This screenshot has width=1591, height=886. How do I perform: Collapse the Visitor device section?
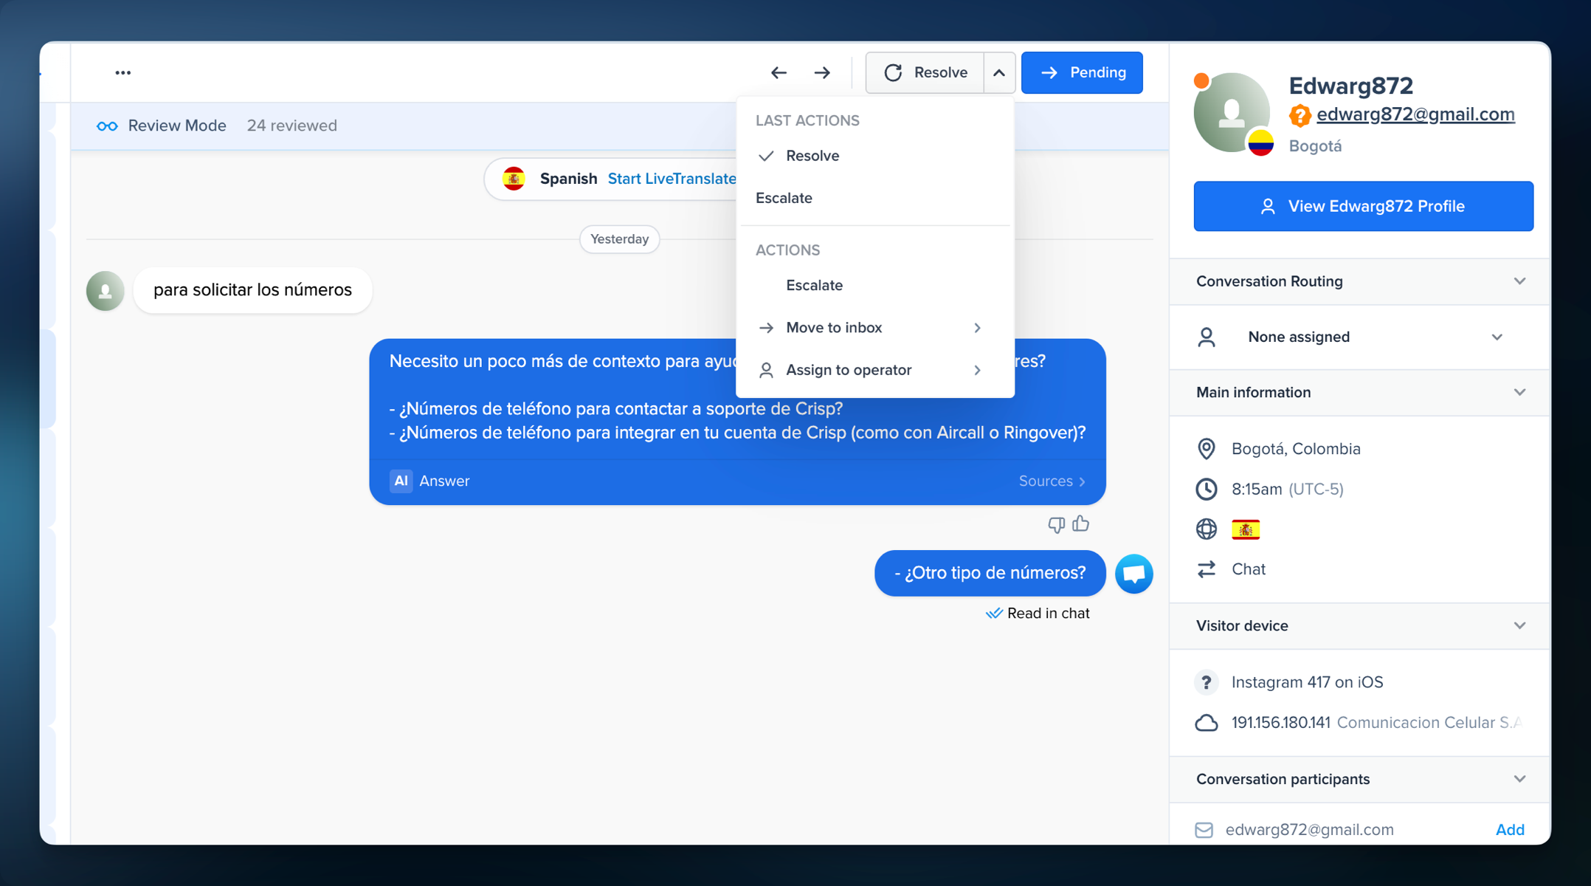[1519, 625]
